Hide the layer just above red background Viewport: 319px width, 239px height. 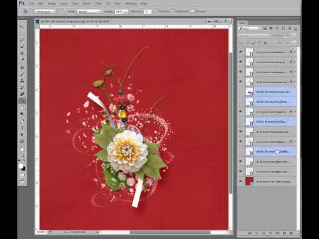pyautogui.click(x=241, y=171)
